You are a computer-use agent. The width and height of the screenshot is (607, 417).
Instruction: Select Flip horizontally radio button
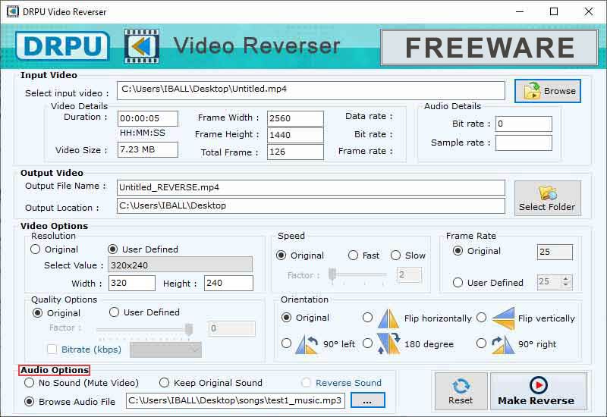(368, 318)
